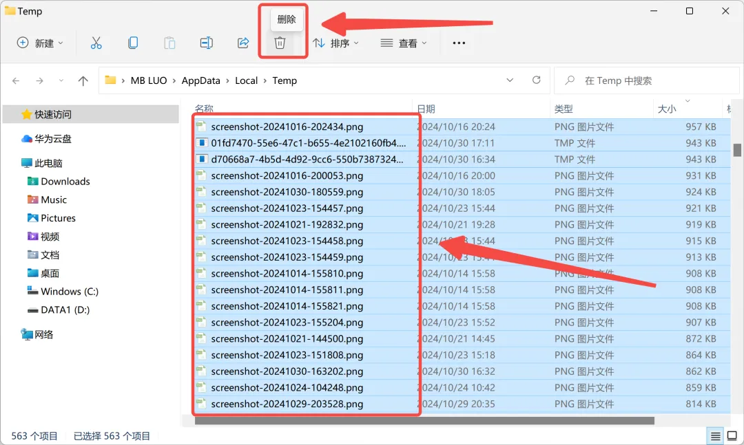This screenshot has height=445, width=744.
Task: Click the vertical scrollbar thumb
Action: pos(737,150)
